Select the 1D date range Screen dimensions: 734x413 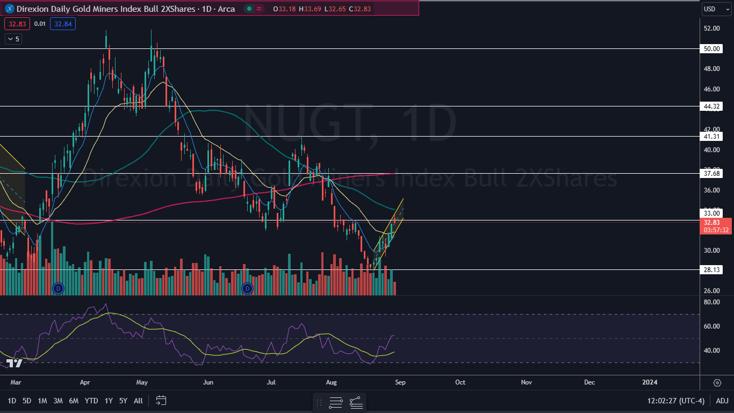coord(12,401)
